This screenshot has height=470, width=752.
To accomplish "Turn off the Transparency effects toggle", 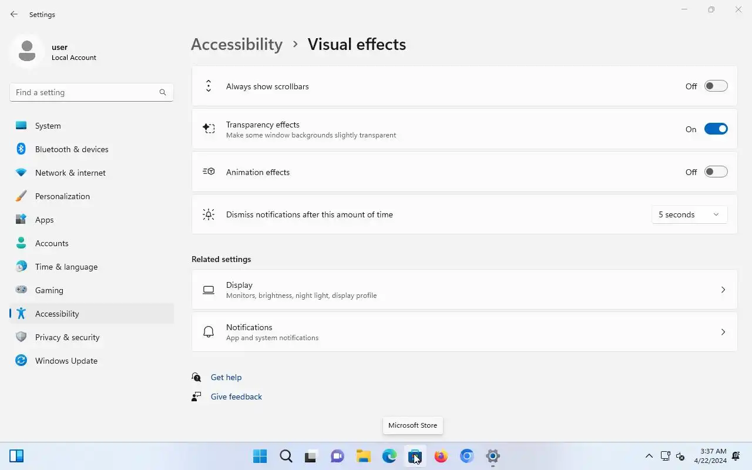I will pyautogui.click(x=716, y=129).
